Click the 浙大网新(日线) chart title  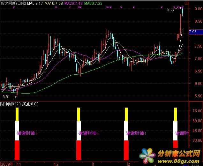13,4
